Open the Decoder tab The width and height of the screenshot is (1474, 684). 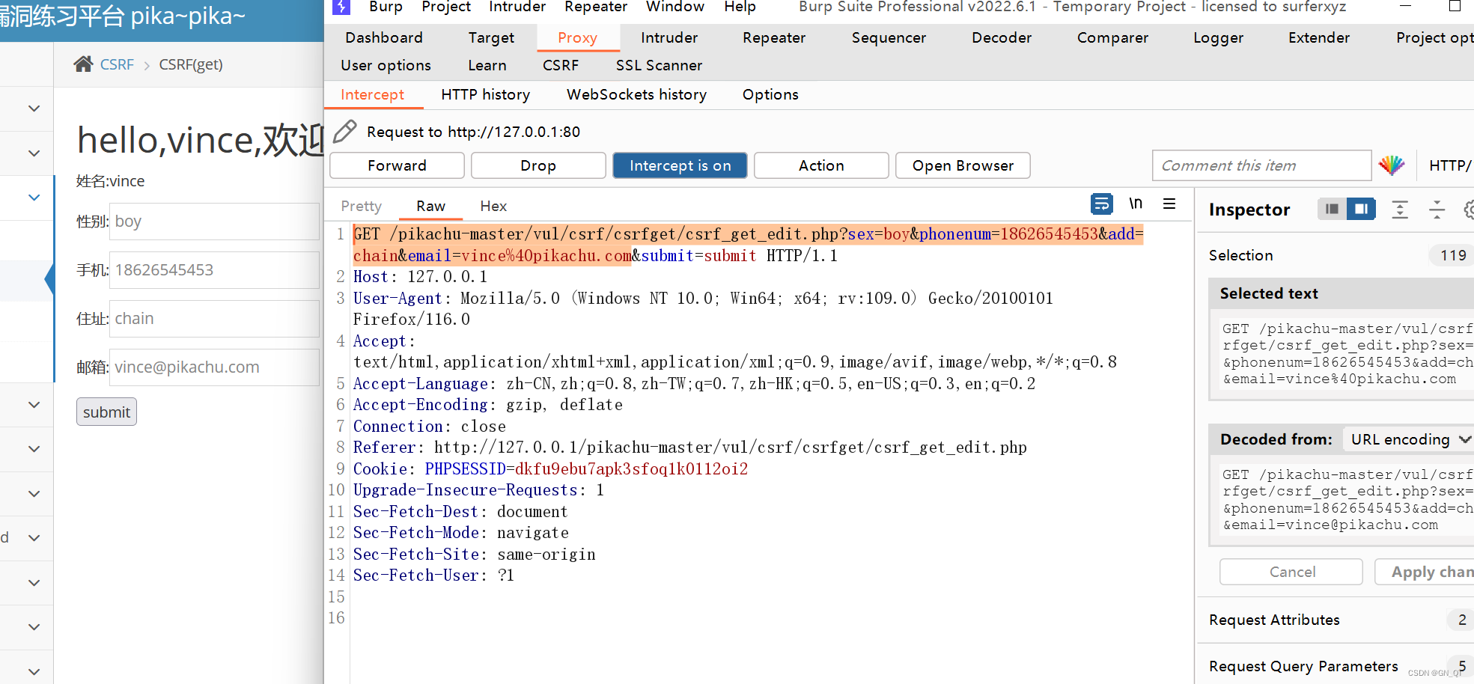click(x=1002, y=37)
